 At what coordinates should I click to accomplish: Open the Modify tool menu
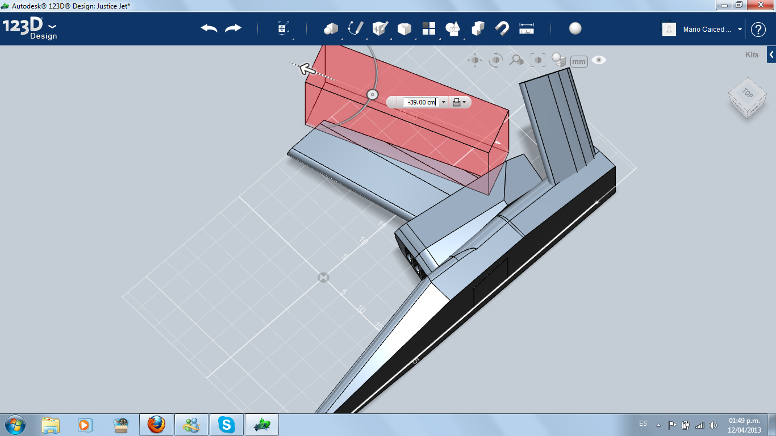pyautogui.click(x=404, y=29)
